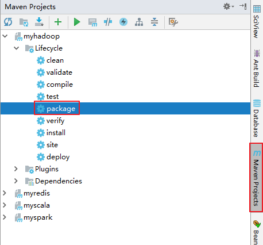Viewport: 263px width, 245px height.
Task: Open the Ant Build side tab
Action: (x=257, y=68)
